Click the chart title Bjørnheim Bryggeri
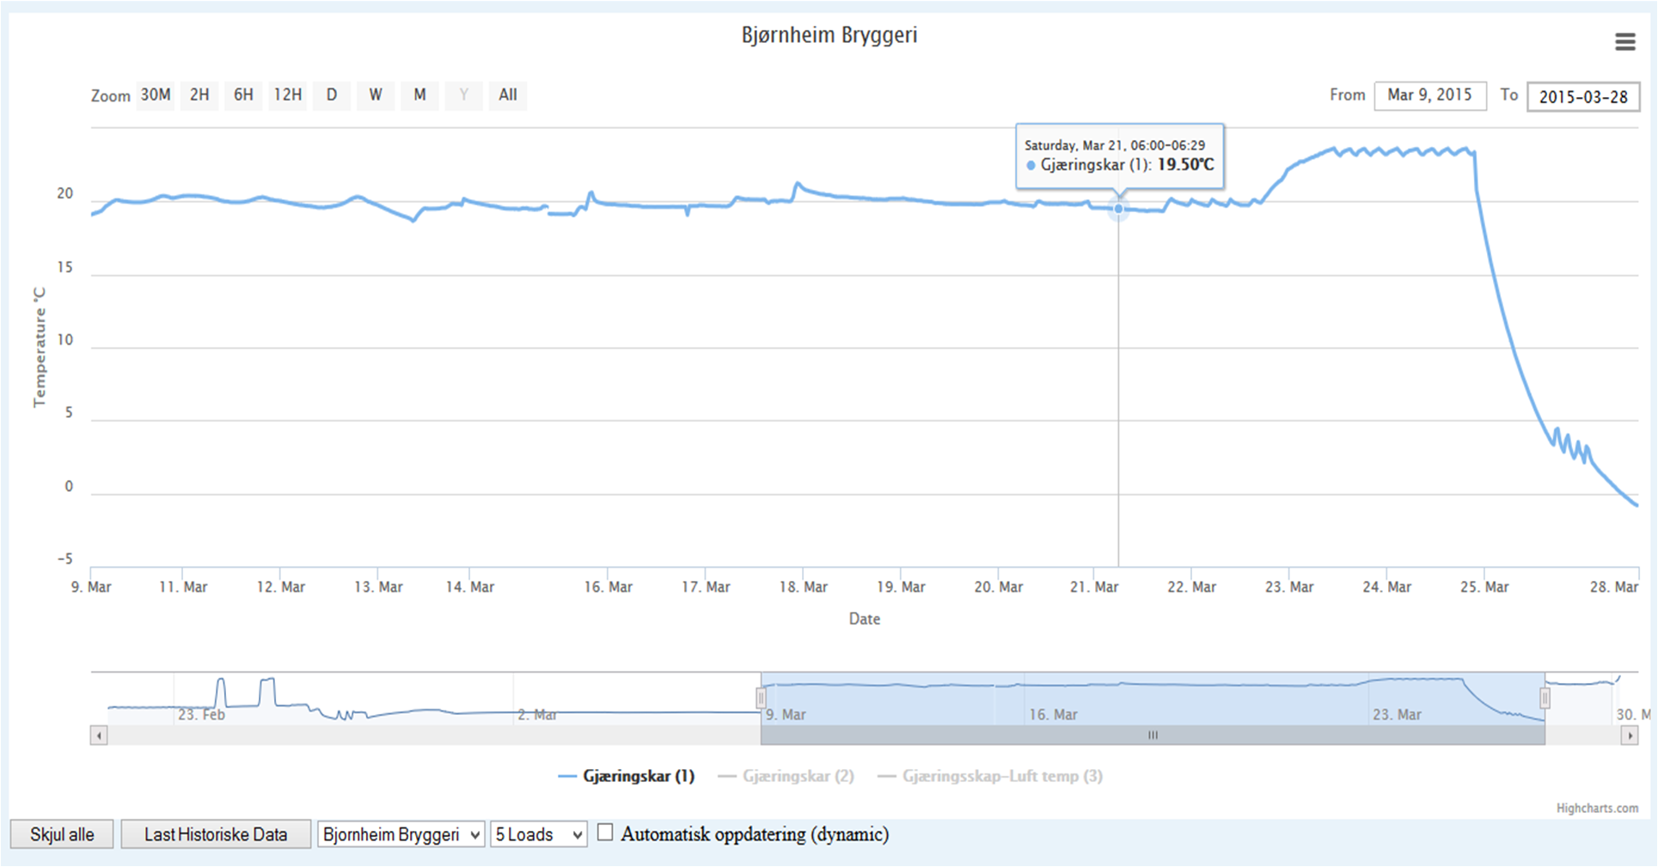Viewport: 1658px width, 867px height. pos(829,35)
